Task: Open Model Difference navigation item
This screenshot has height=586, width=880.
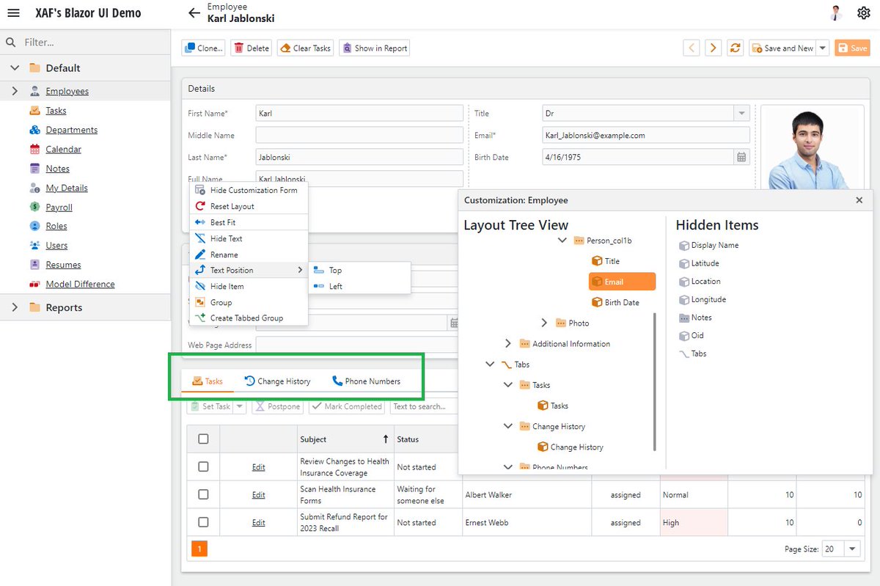Action: tap(80, 284)
